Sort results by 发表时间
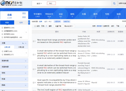Screen dimensions: 126x91 point(106,26)
